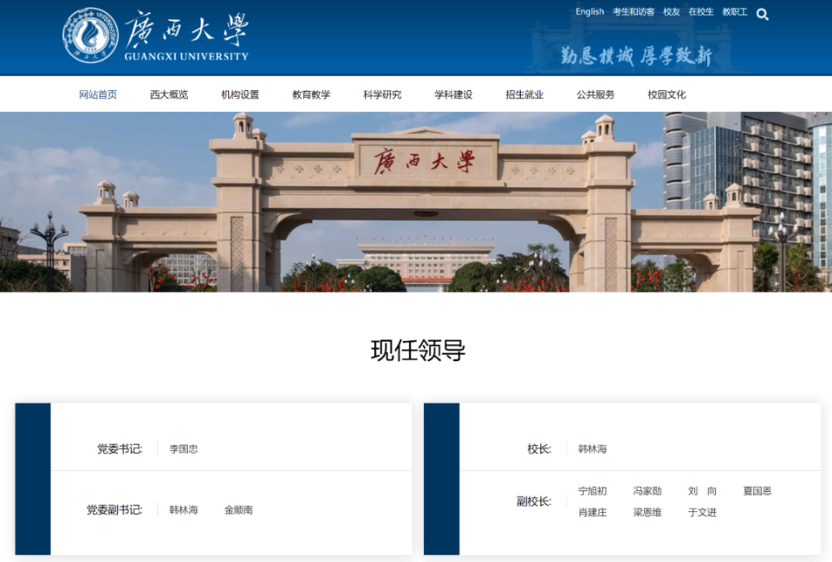Image resolution: width=832 pixels, height=562 pixels.
Task: Open 宁旭初 vice president profile
Action: tap(593, 491)
